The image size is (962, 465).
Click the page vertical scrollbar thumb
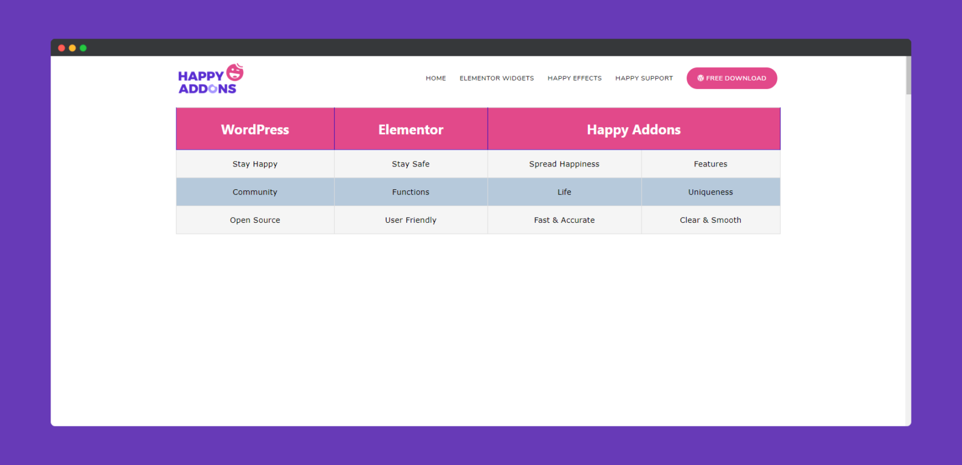click(908, 76)
